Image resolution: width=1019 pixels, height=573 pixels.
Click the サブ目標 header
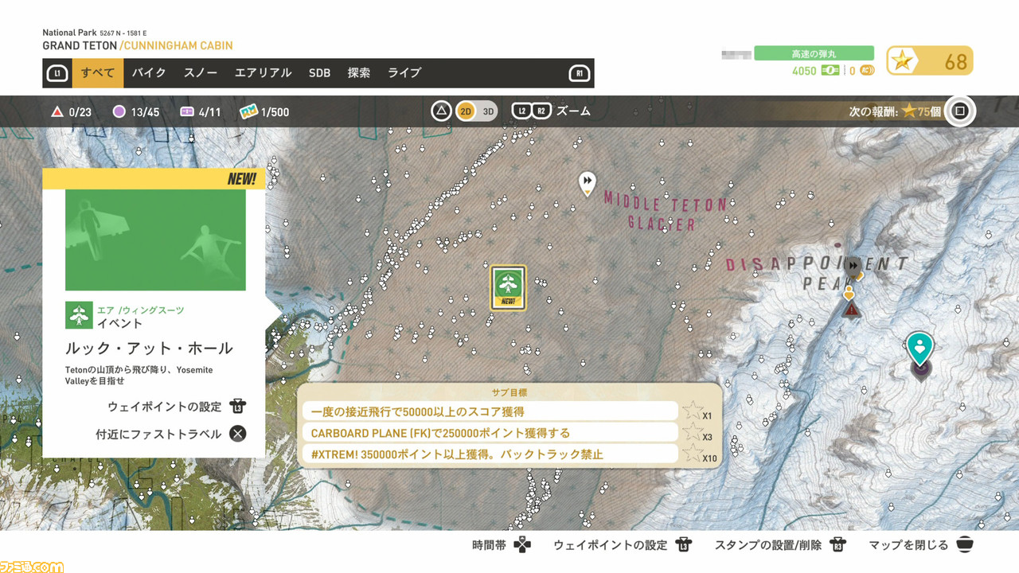(509, 392)
